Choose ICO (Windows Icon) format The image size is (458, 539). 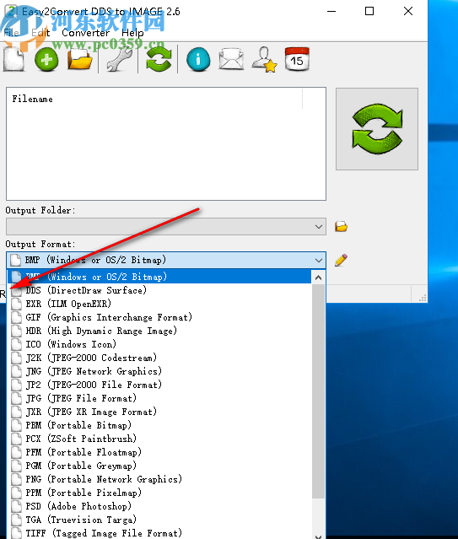pyautogui.click(x=159, y=344)
